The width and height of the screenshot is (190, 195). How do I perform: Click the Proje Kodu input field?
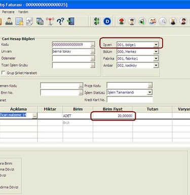click(x=130, y=86)
